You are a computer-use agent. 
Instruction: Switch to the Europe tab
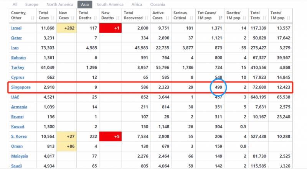(31, 5)
